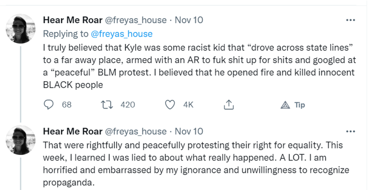Click first tweet's profile avatar

point(20,29)
